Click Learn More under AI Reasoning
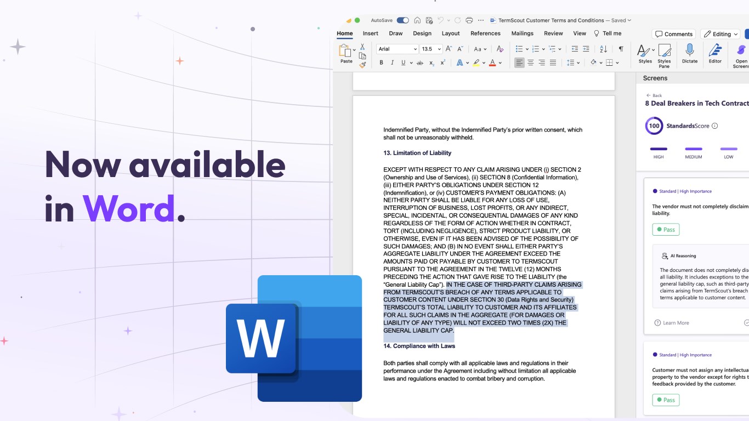 tap(672, 323)
